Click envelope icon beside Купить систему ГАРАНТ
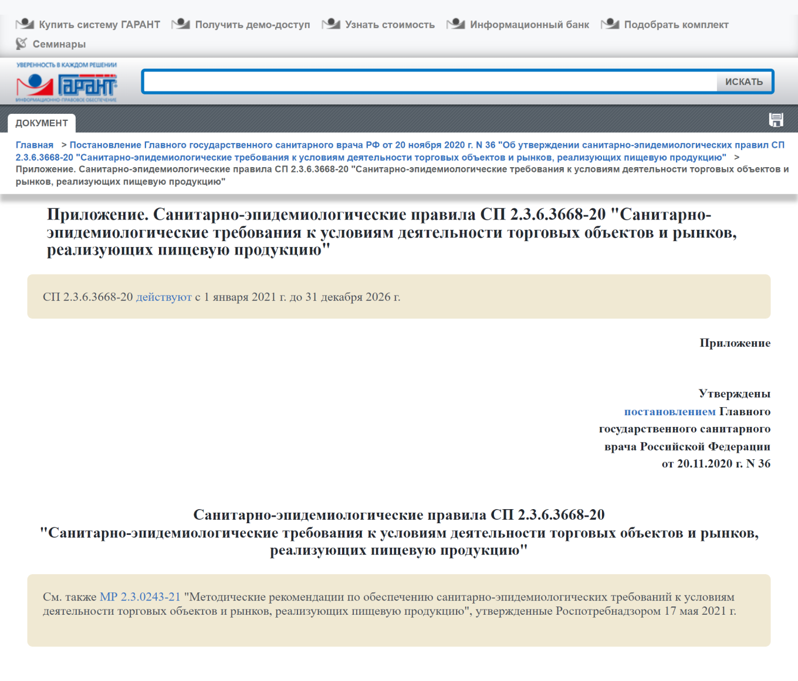Image resolution: width=798 pixels, height=681 pixels. pos(25,24)
